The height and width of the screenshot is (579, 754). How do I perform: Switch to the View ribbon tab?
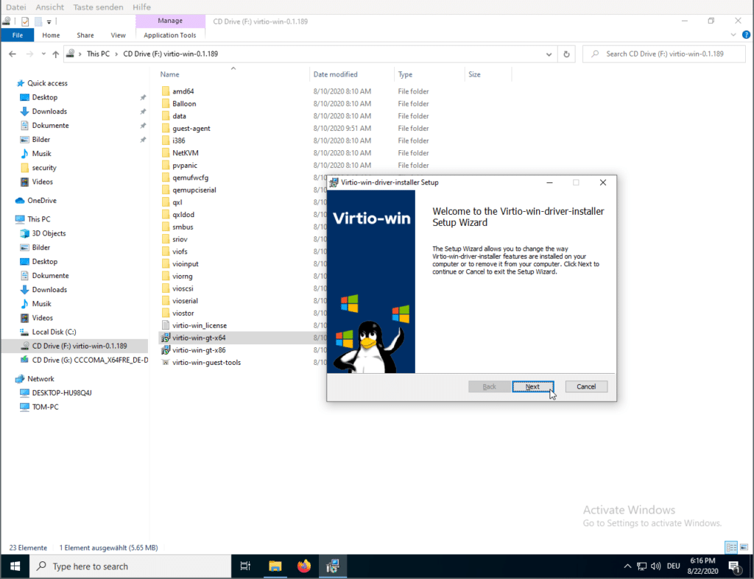pyautogui.click(x=118, y=35)
